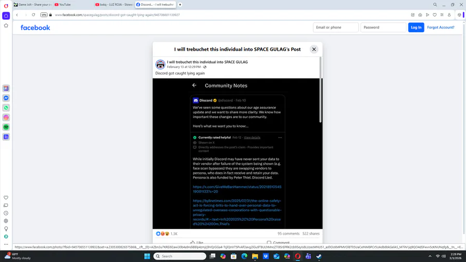Reload the Facebook page
466x262 pixels.
[x=34, y=15]
